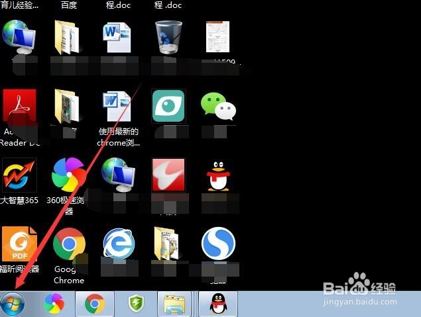Viewport: 421px width, 317px height.
Task: Select the blue "e" browser desktop icon
Action: 119,244
